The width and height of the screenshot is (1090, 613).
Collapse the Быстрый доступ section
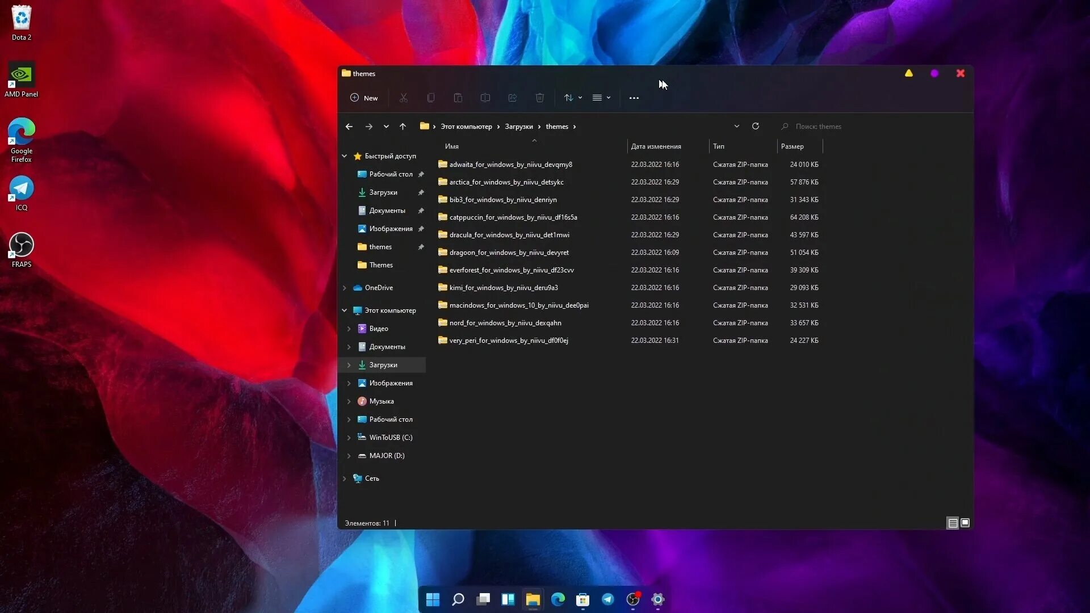point(344,156)
